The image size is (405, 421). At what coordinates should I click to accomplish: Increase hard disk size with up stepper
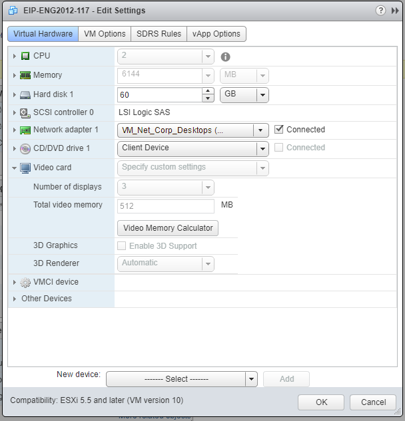[x=208, y=91]
